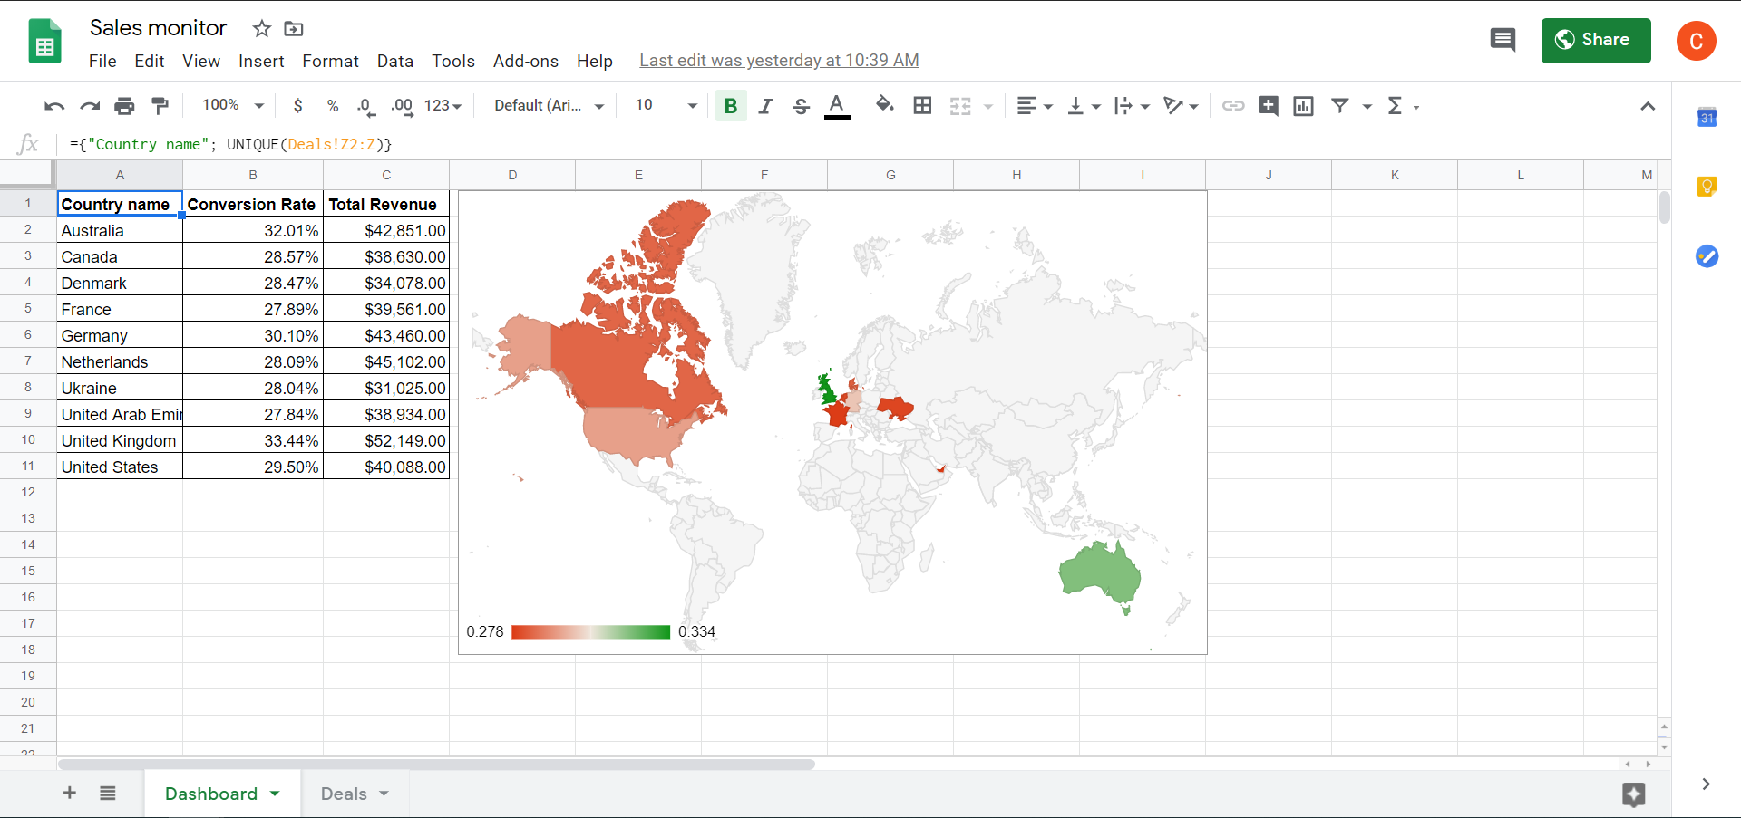Click the insert comment icon
Screen dimensions: 1741x818
[1269, 106]
